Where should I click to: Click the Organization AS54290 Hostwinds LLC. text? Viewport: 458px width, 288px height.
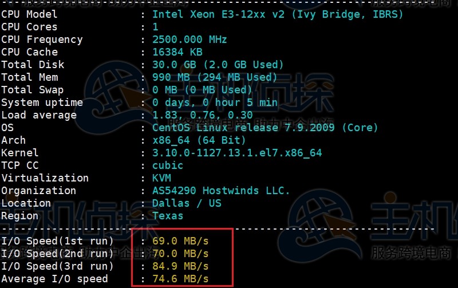coord(221,191)
